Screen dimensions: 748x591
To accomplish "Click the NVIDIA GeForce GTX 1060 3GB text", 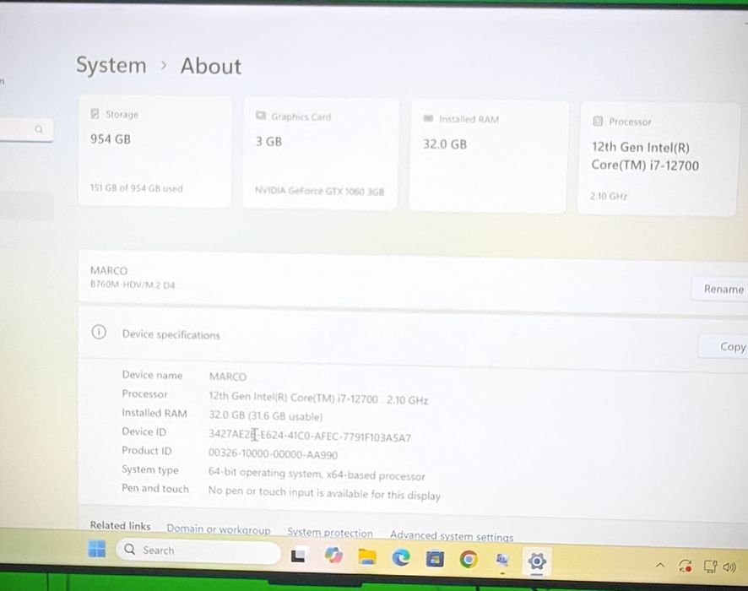I will 319,191.
